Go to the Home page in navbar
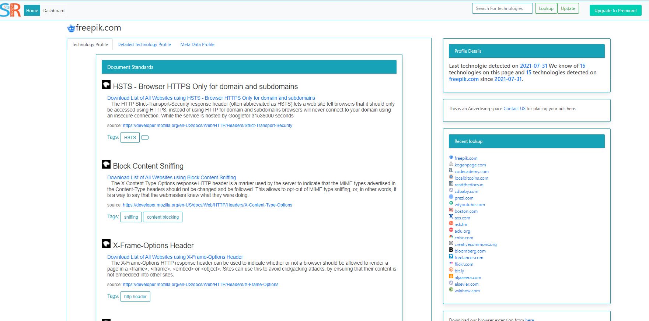This screenshot has height=321, width=649. point(32,11)
